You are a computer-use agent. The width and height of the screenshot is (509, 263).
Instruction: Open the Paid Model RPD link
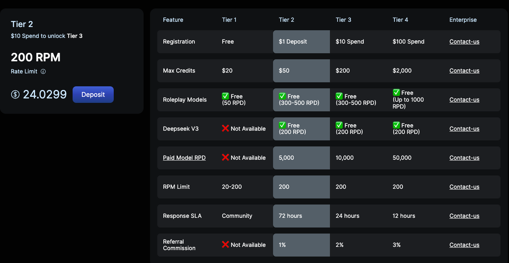184,158
